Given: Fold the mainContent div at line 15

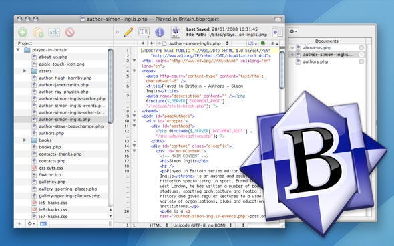Looking at the screenshot, I should point(134,151).
